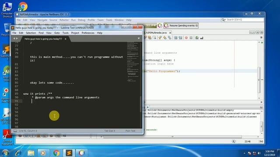The image size is (280, 157).
Task: Open NetBeans Refactor menu
Action: 64,20
